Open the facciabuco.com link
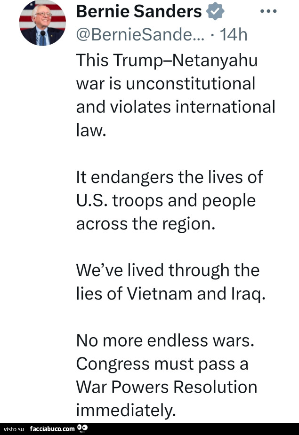Screen dimensions: 299x435 click(51, 428)
